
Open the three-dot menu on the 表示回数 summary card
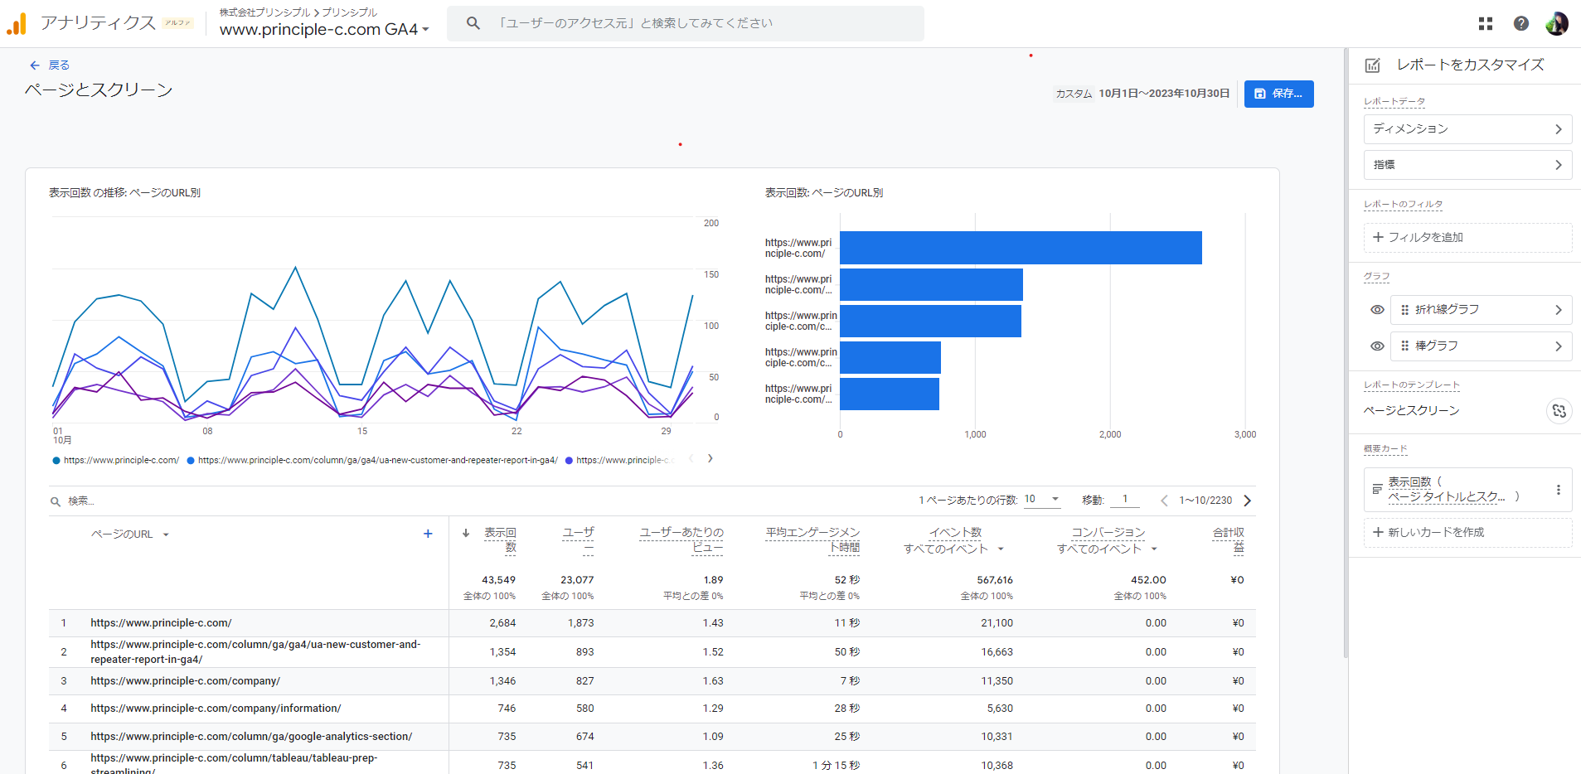coord(1558,490)
